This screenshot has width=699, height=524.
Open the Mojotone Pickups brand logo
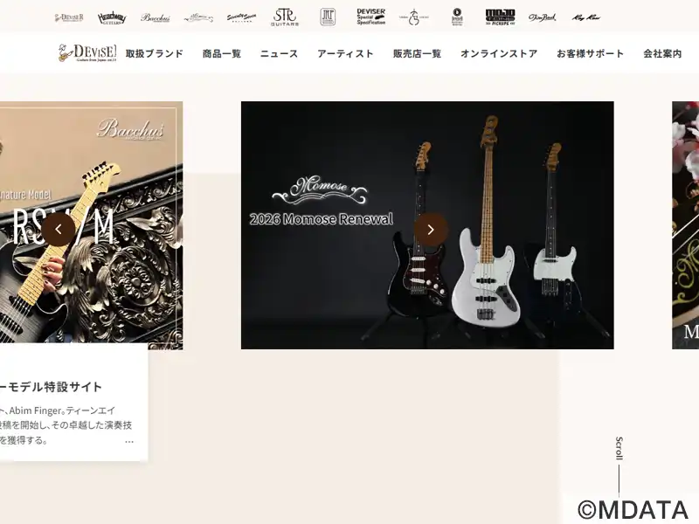pos(500,17)
